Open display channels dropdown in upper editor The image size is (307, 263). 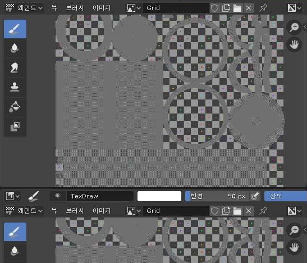tap(294, 8)
